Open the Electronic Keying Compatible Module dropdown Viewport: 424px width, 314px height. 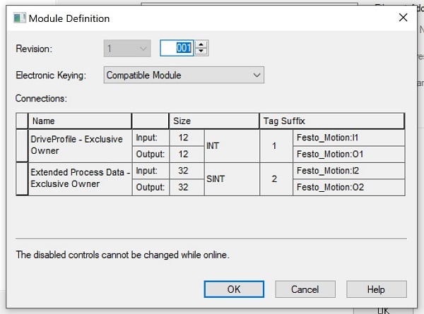pos(184,75)
